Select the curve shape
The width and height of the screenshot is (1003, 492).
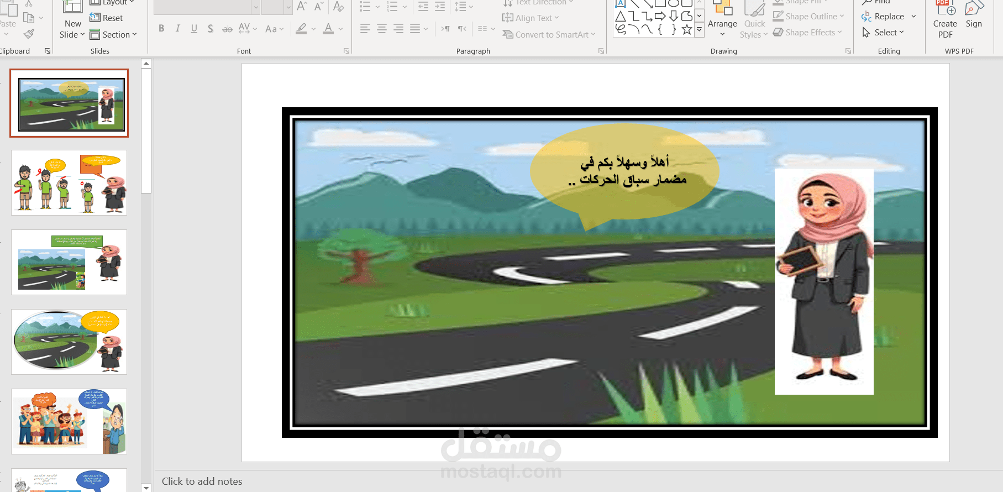click(647, 30)
